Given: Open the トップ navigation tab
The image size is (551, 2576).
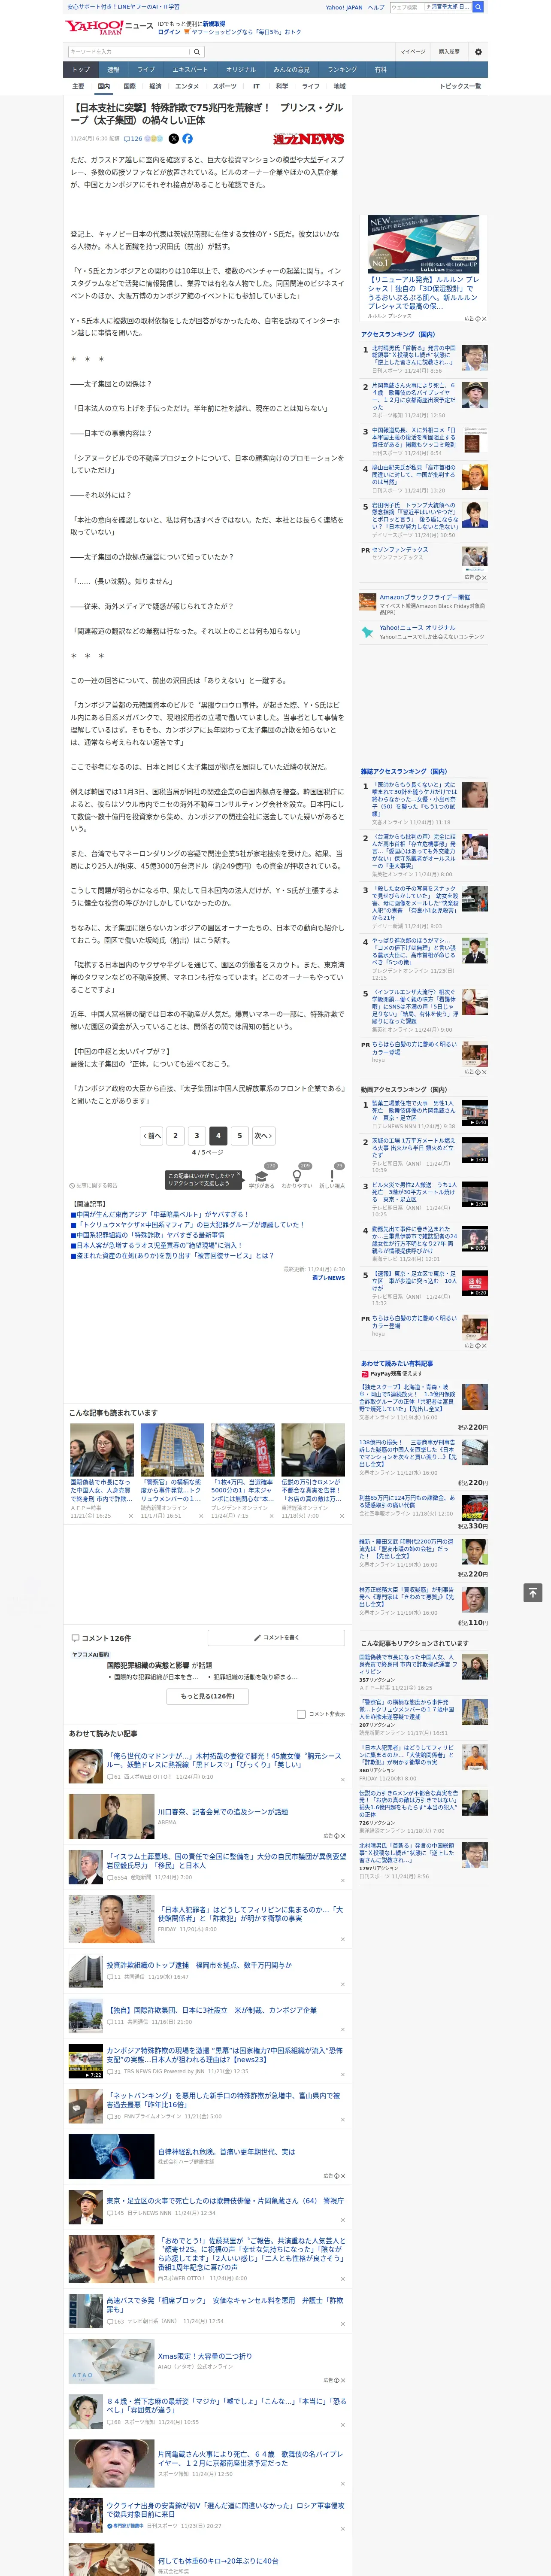Looking at the screenshot, I should pos(81,70).
